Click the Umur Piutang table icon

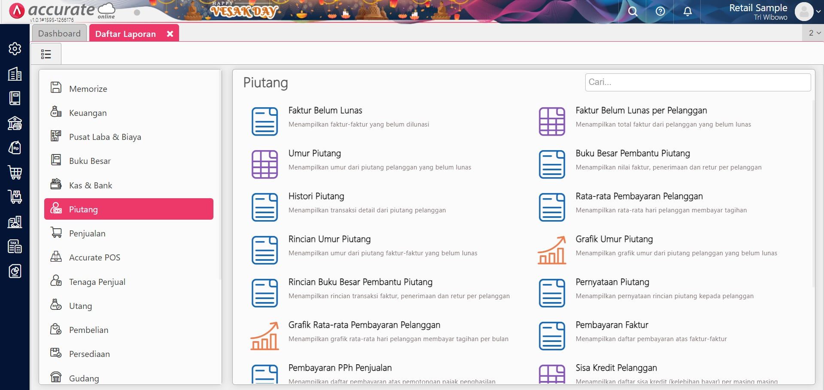pyautogui.click(x=265, y=164)
